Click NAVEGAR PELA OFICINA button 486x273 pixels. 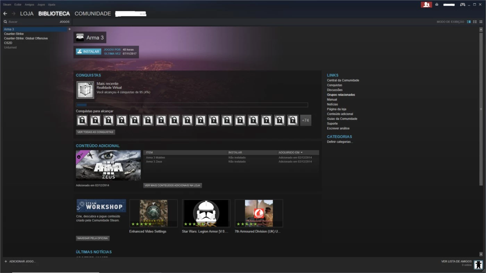93,238
